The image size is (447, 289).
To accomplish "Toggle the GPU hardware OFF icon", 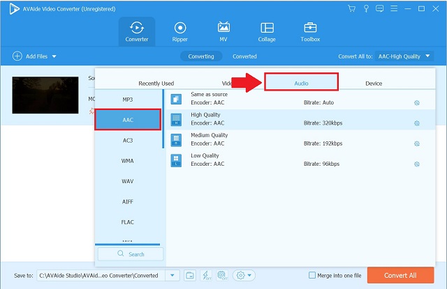I will [222, 275].
